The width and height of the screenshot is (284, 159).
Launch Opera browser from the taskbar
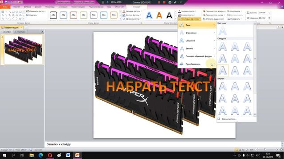click(x=50, y=155)
